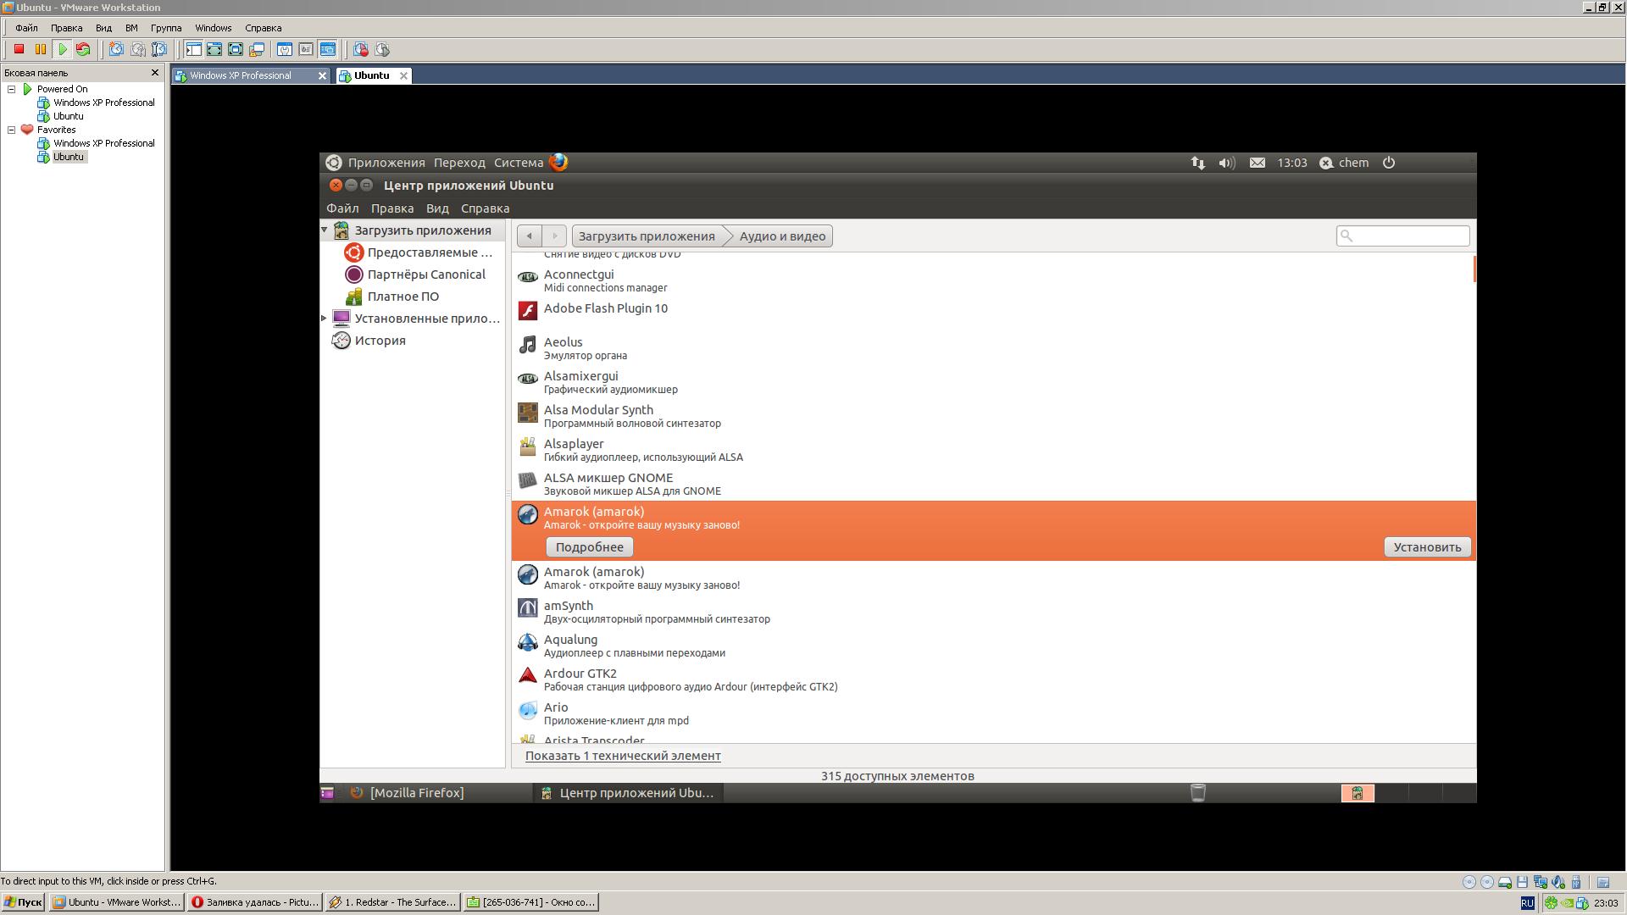This screenshot has height=915, width=1627.
Task: Click the VMware sound card status icon
Action: 1558,882
